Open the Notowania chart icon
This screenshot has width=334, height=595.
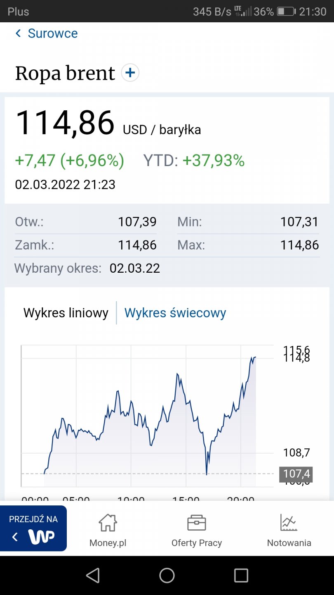tap(289, 523)
